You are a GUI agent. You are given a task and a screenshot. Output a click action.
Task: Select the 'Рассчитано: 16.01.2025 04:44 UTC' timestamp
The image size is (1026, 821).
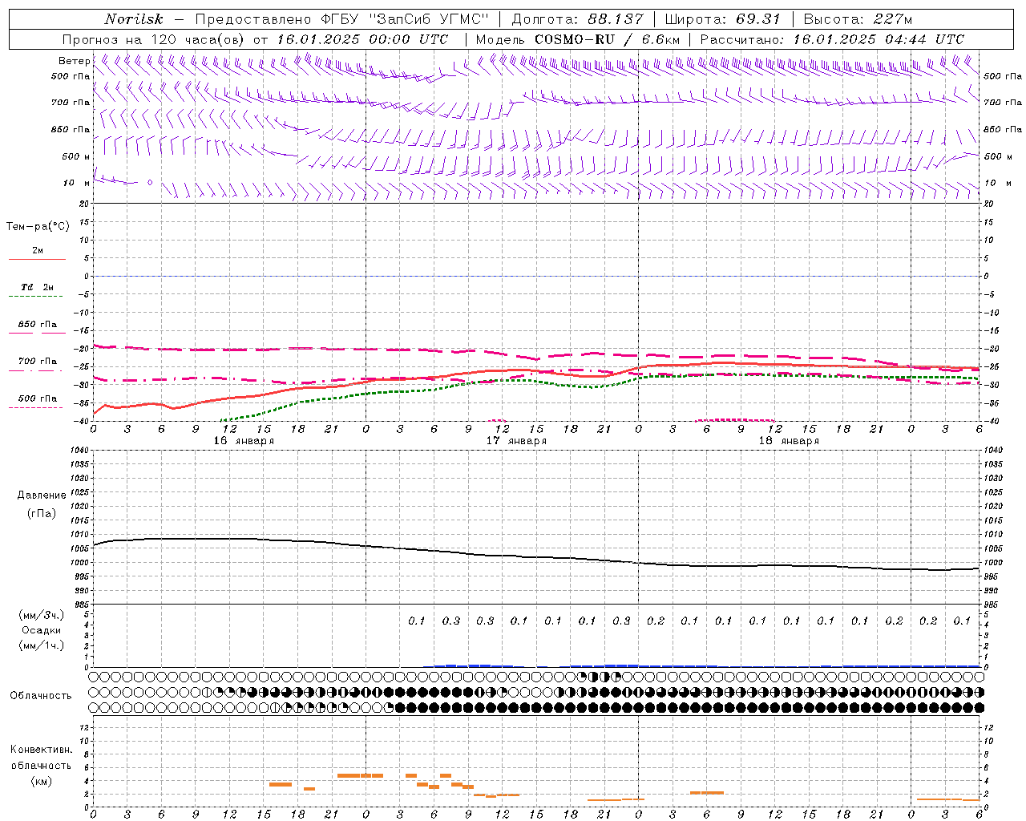[x=832, y=39]
